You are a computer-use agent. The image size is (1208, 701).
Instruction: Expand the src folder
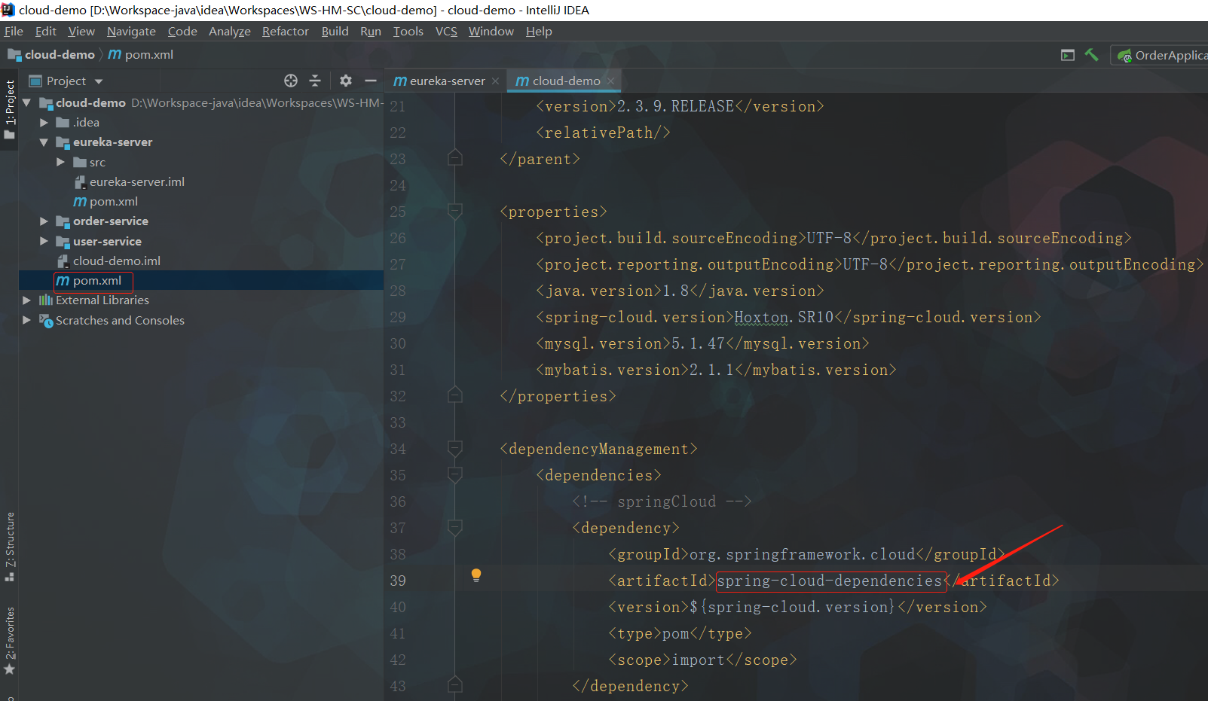pos(60,162)
